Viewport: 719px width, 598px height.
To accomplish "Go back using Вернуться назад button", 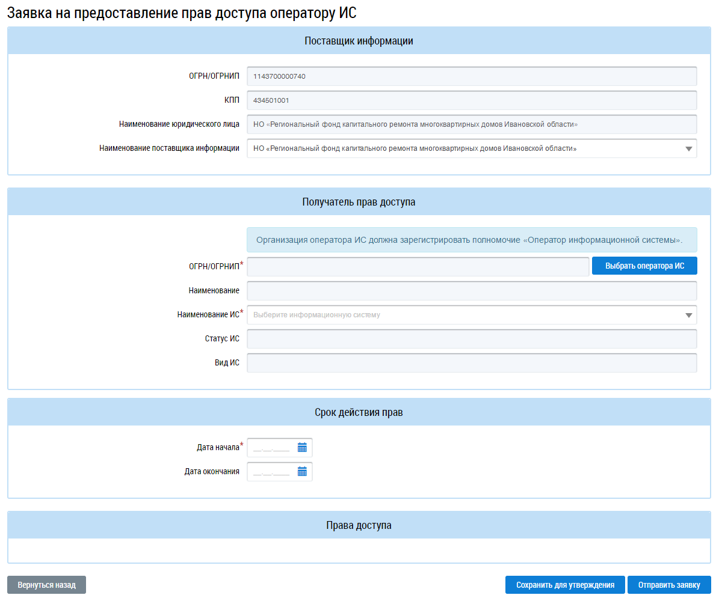I will (x=46, y=585).
